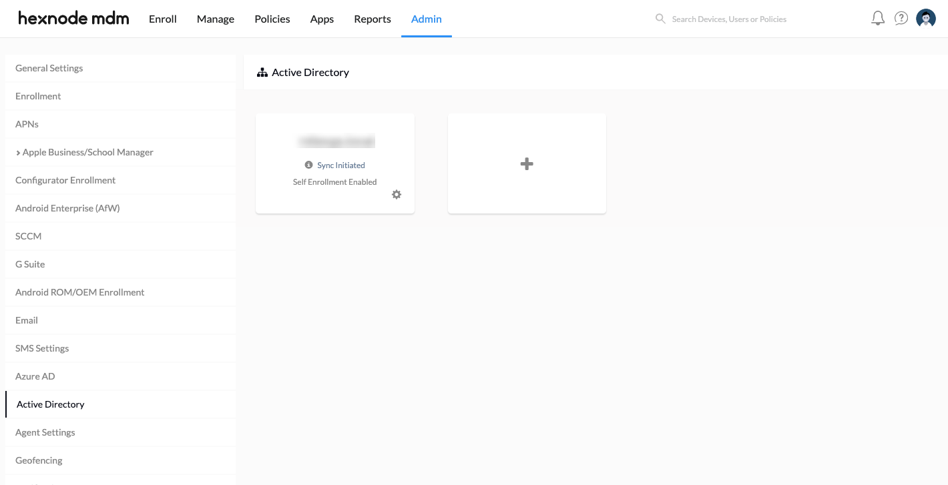Open Email settings in sidebar

coord(120,320)
